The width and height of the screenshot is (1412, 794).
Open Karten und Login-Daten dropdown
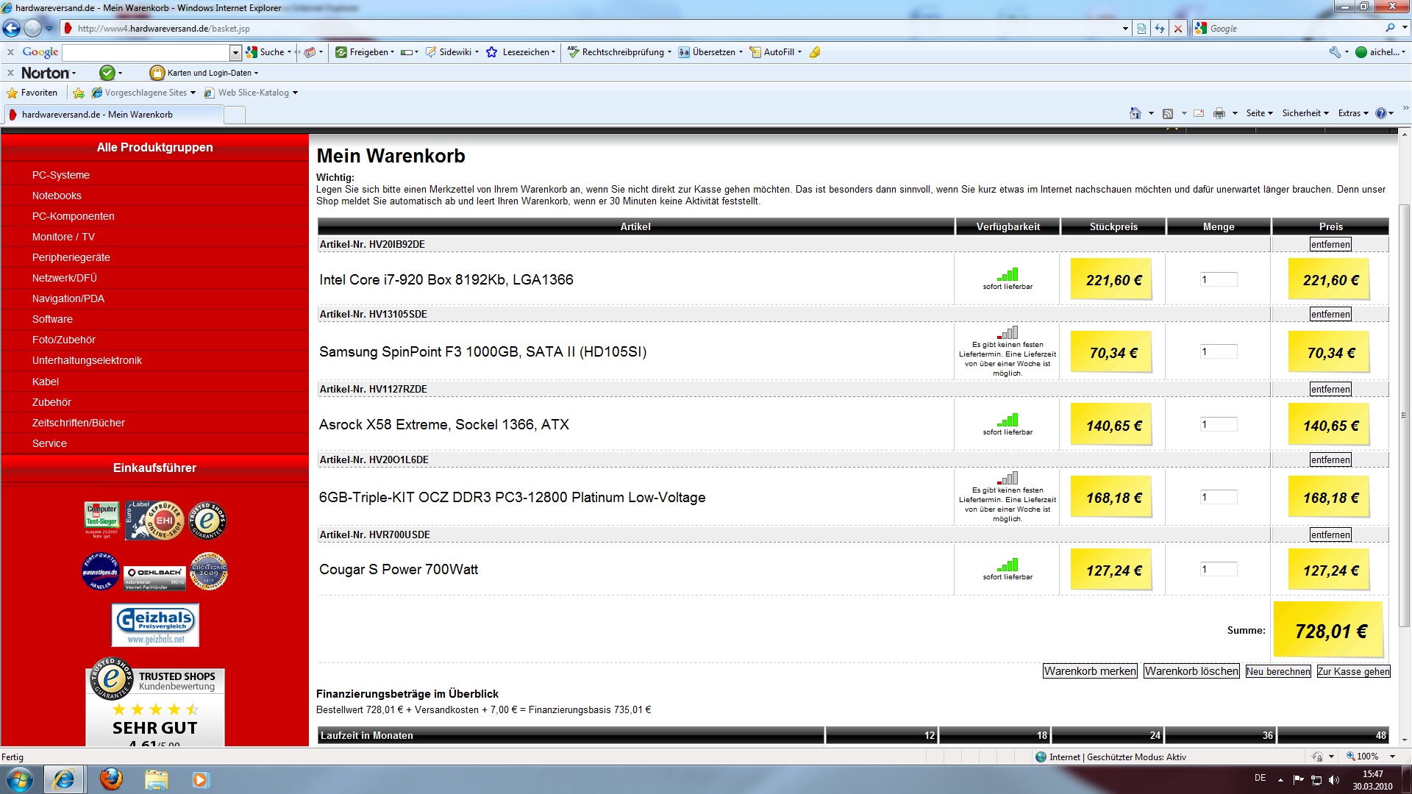(204, 73)
